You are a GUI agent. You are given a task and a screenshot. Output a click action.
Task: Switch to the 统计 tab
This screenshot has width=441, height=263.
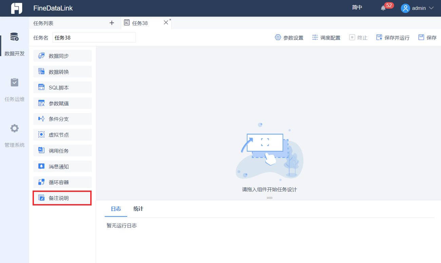[138, 209]
